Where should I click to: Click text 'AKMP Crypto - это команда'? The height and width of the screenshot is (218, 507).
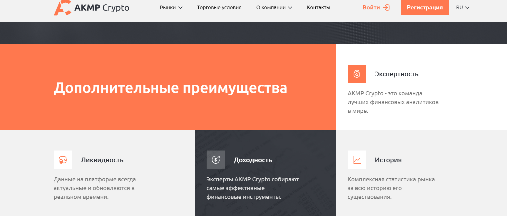(x=385, y=93)
